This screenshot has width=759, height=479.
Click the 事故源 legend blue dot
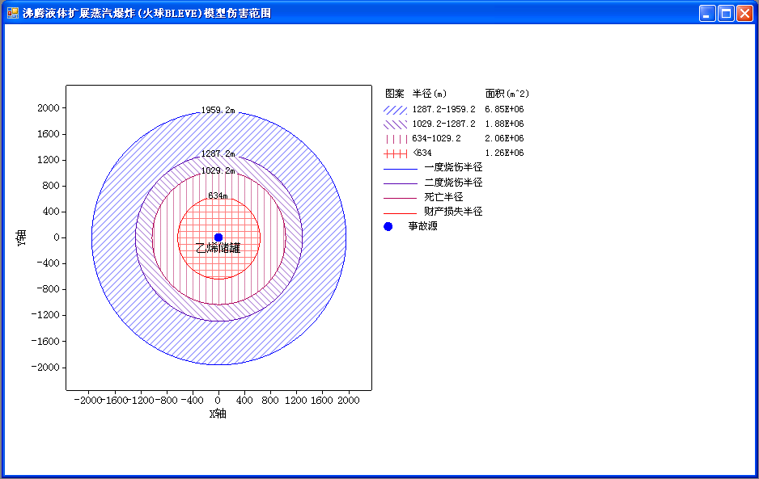tap(388, 226)
